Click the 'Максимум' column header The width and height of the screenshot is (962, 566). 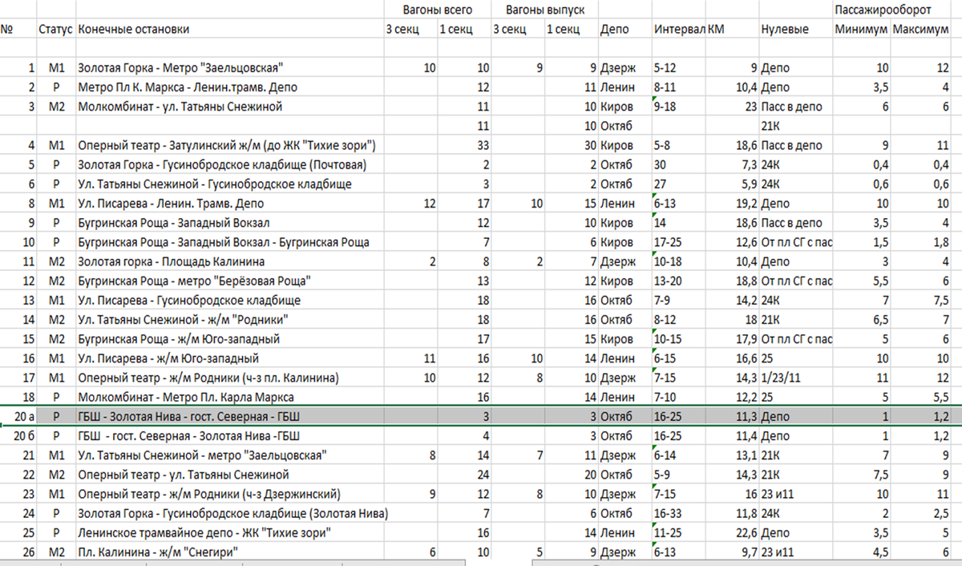(x=921, y=29)
